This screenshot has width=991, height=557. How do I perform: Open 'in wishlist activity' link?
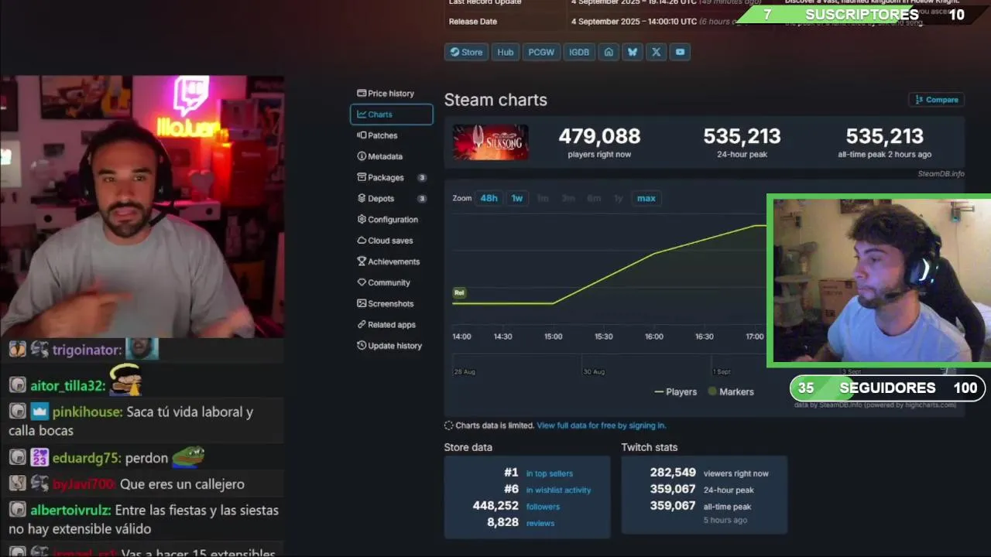(558, 490)
